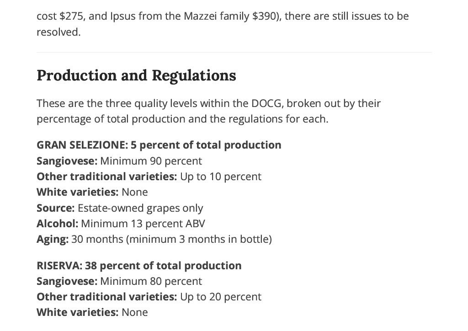Click the Alcohol label text
This screenshot has height=331, width=468.
[57, 224]
